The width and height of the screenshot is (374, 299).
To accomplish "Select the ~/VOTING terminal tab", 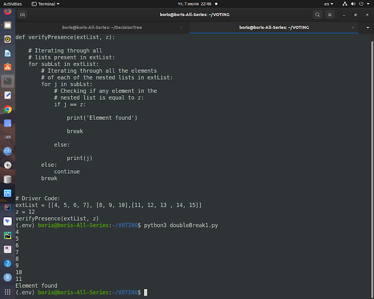I will 274,27.
